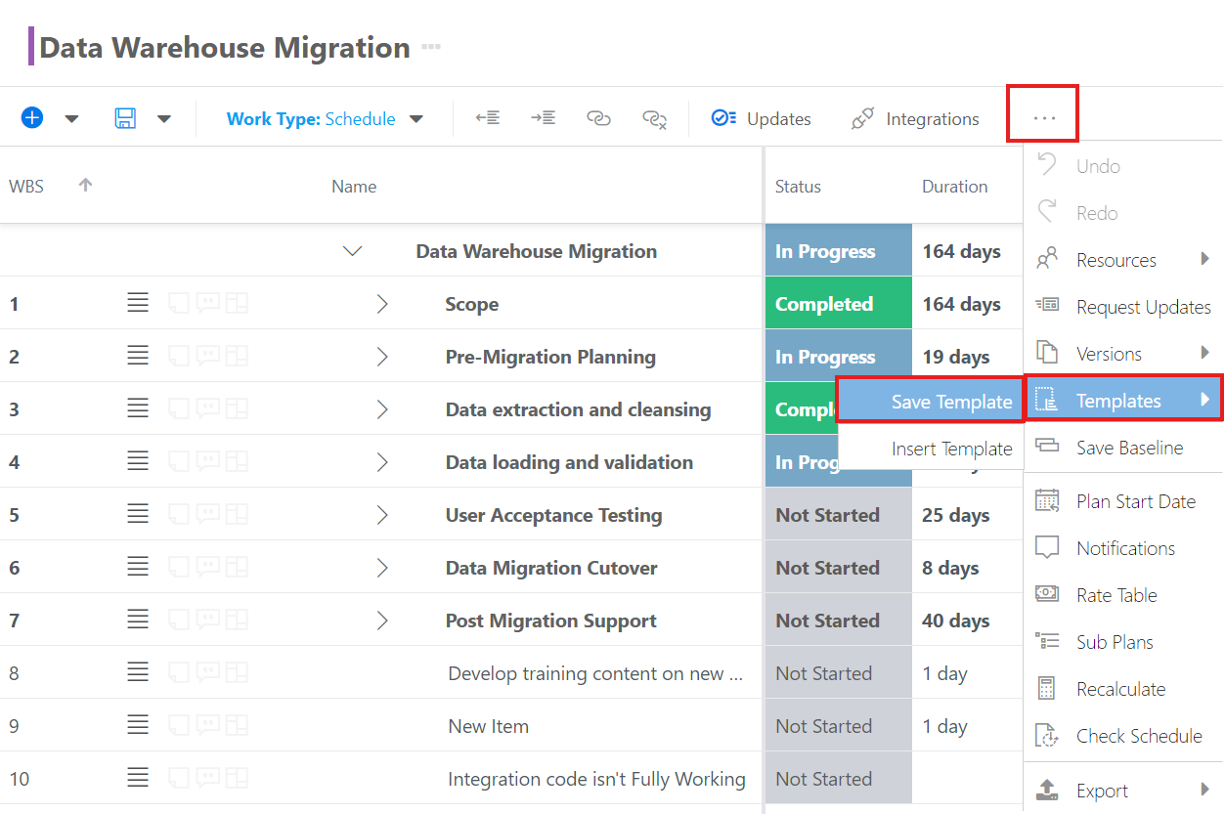Click the unlink tasks icon
Viewport: 1225px width, 814px height.
[654, 119]
